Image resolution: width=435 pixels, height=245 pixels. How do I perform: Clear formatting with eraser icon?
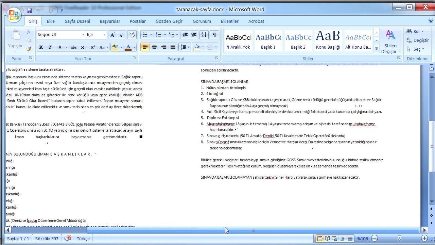132,35
